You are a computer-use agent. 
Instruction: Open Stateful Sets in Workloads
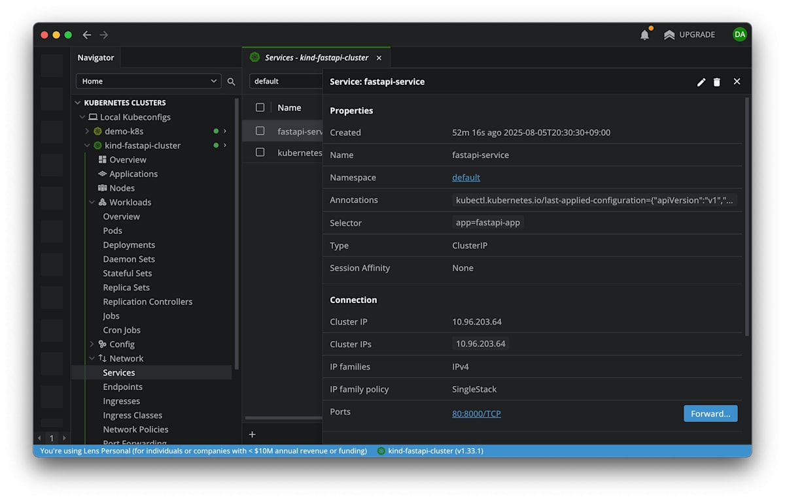[x=127, y=273]
